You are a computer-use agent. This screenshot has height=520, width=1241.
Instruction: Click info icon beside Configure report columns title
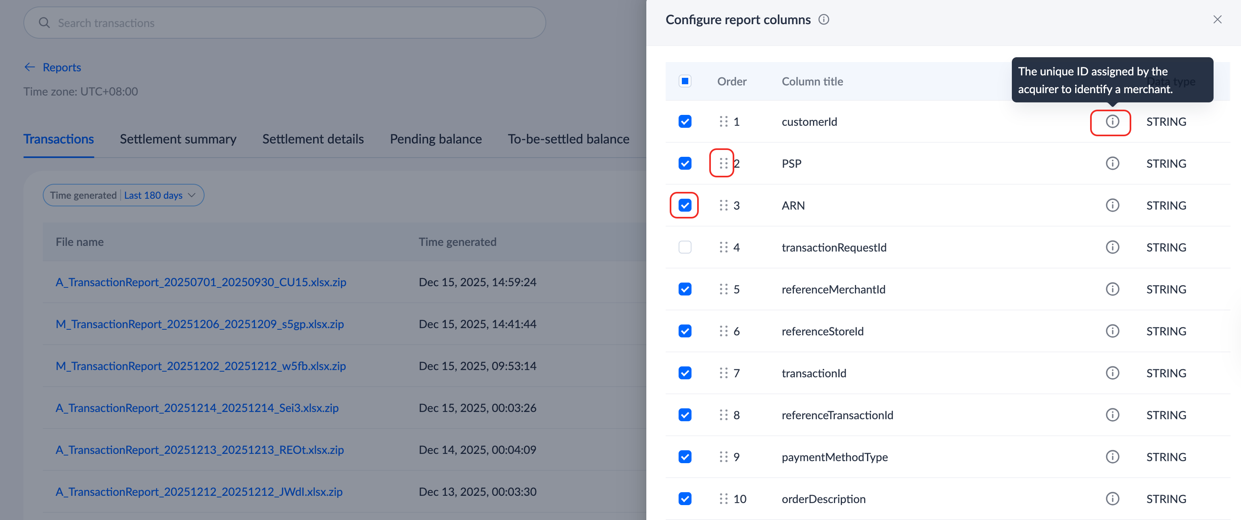(x=824, y=20)
